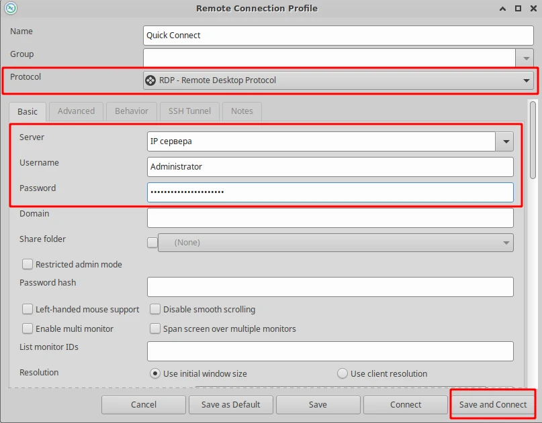The height and width of the screenshot is (423, 542).
Task: Go to the Notes tab
Action: pos(242,111)
